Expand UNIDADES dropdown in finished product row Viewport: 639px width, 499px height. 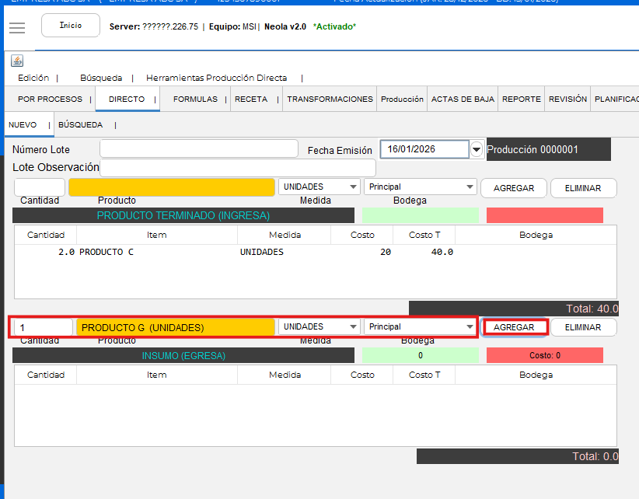[353, 187]
